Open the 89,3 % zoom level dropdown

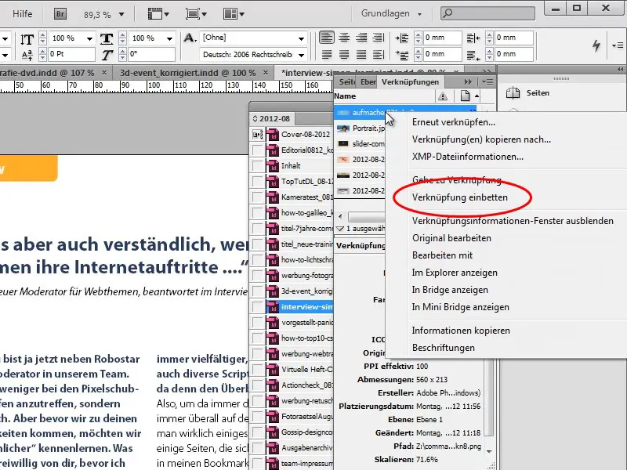[121, 15]
